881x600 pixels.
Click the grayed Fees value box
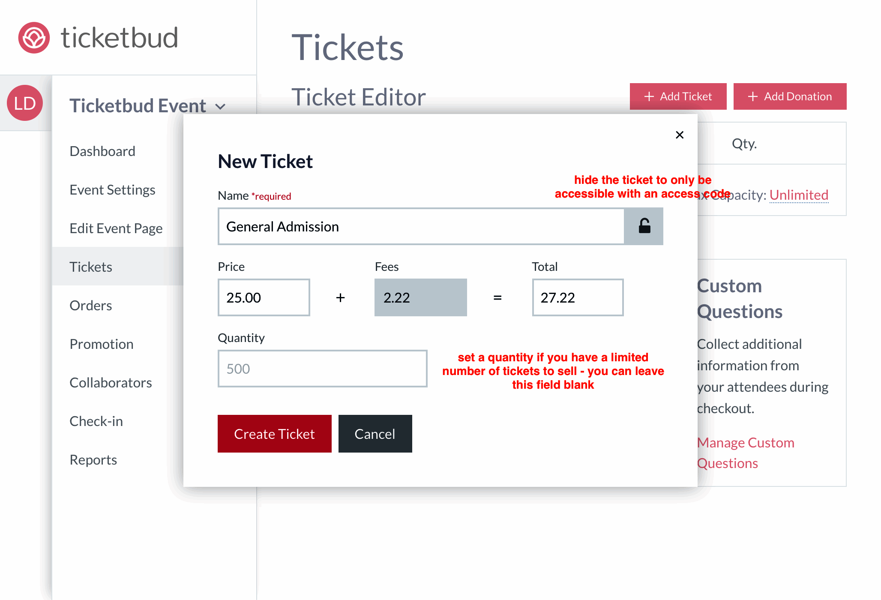420,297
